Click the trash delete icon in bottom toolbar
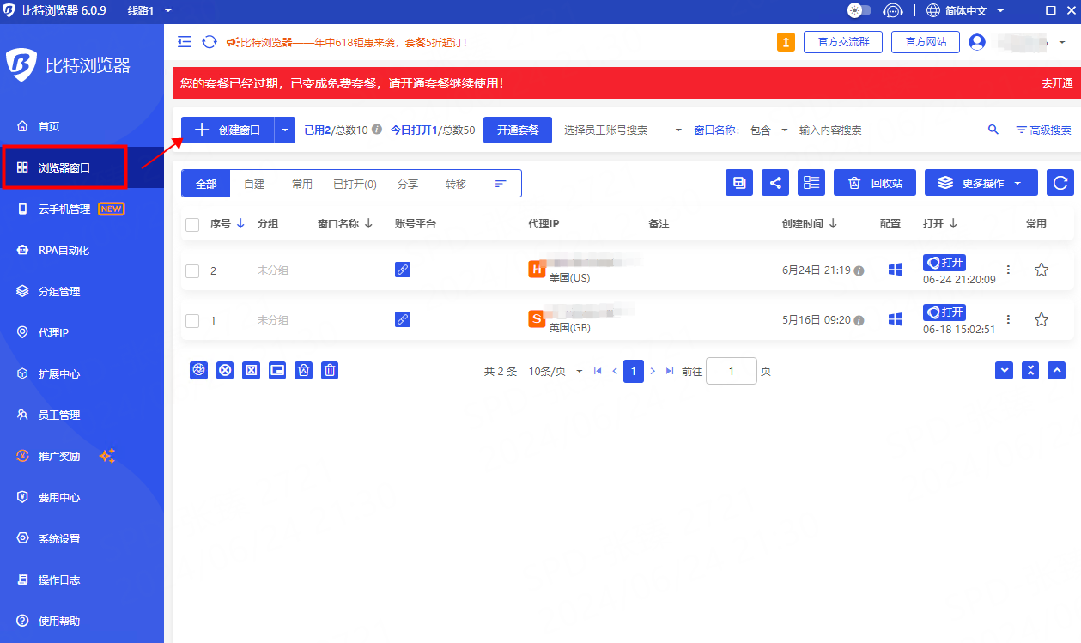The width and height of the screenshot is (1081, 643). click(x=330, y=370)
